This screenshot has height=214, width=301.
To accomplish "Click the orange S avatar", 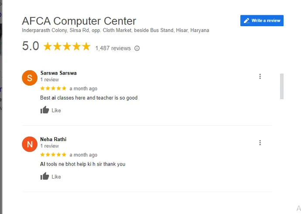I will pyautogui.click(x=30, y=78).
